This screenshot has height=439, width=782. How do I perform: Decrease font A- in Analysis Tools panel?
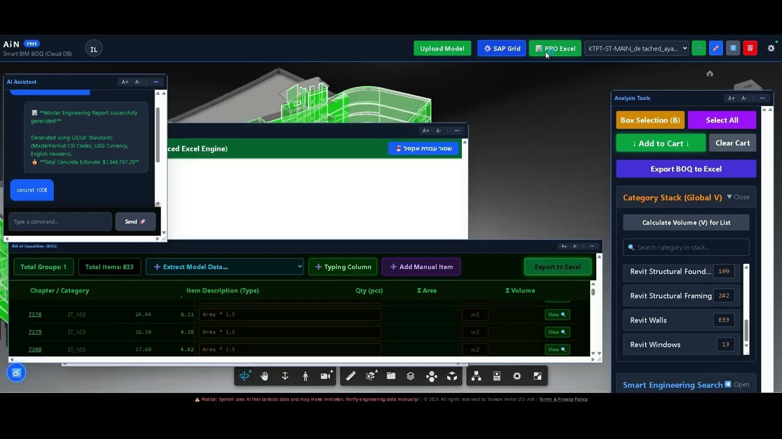click(744, 98)
